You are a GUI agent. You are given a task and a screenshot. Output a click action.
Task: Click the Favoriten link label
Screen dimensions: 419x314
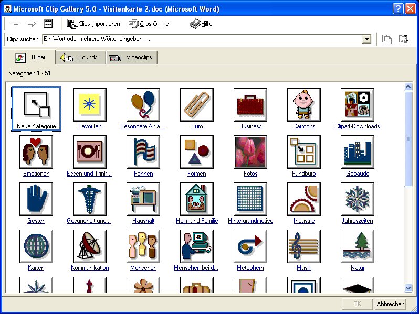[90, 126]
